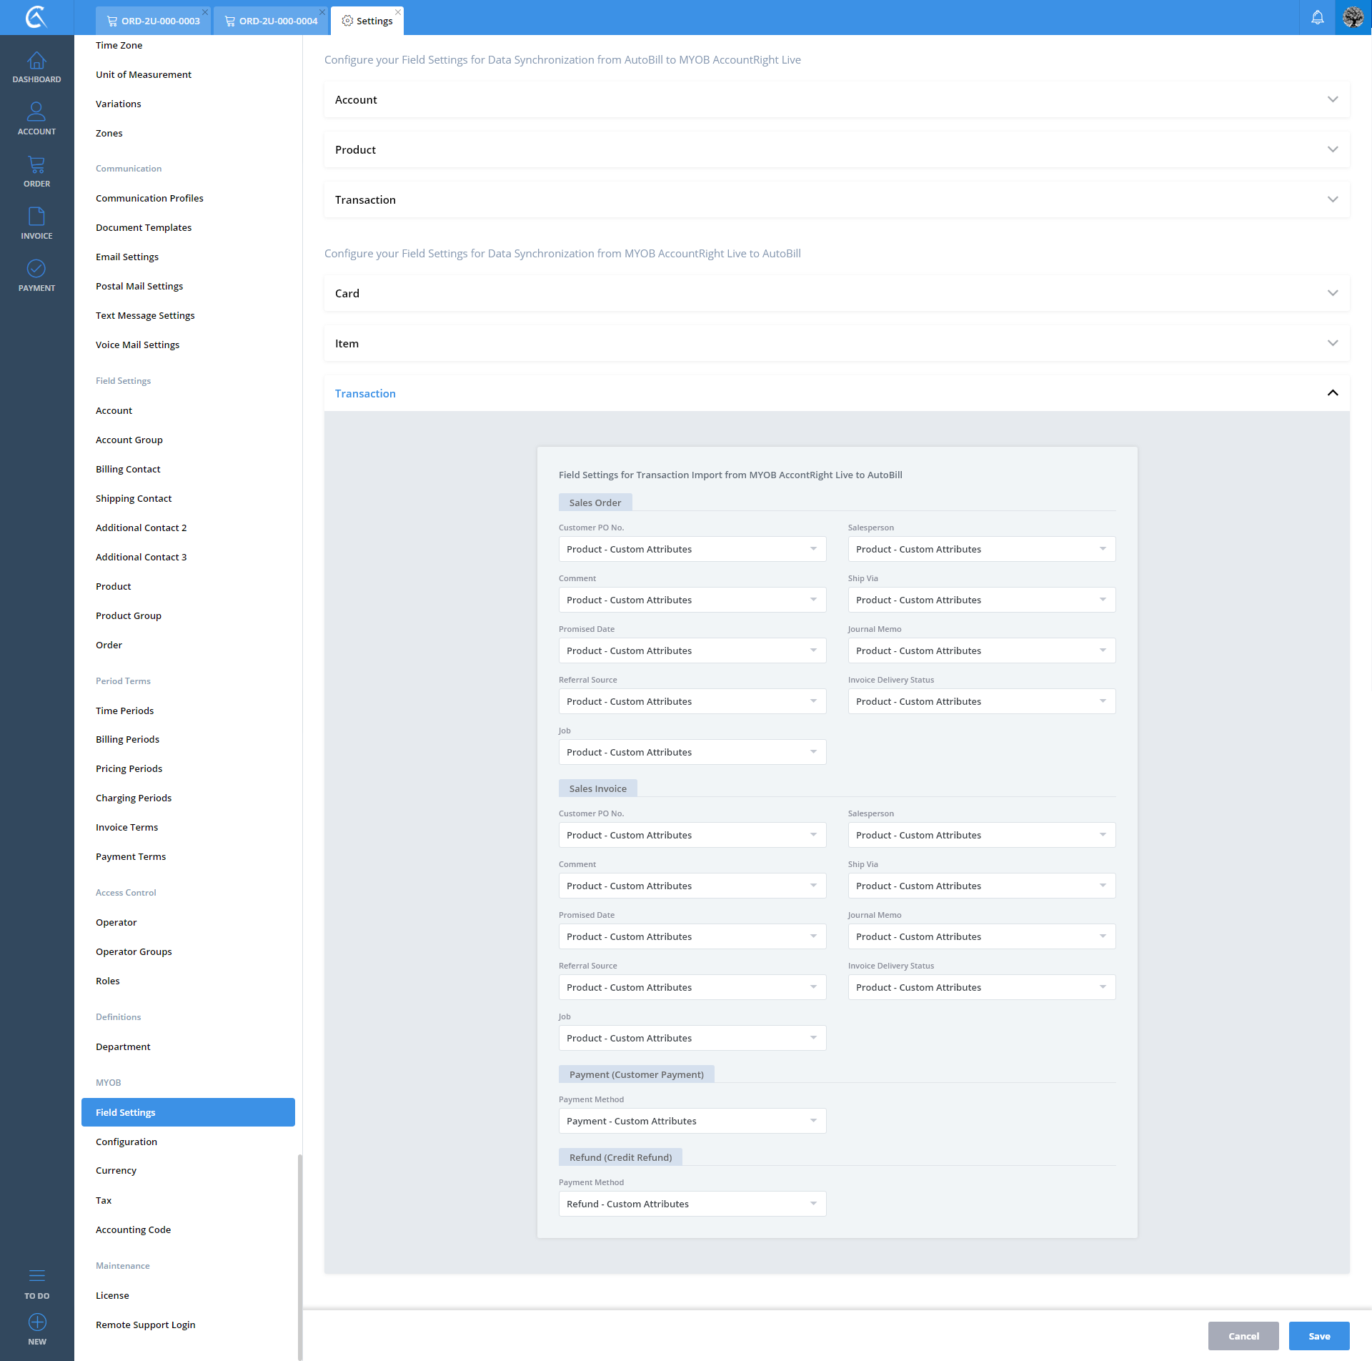This screenshot has width=1372, height=1361.
Task: Collapse the open Transaction section
Action: tap(1332, 393)
